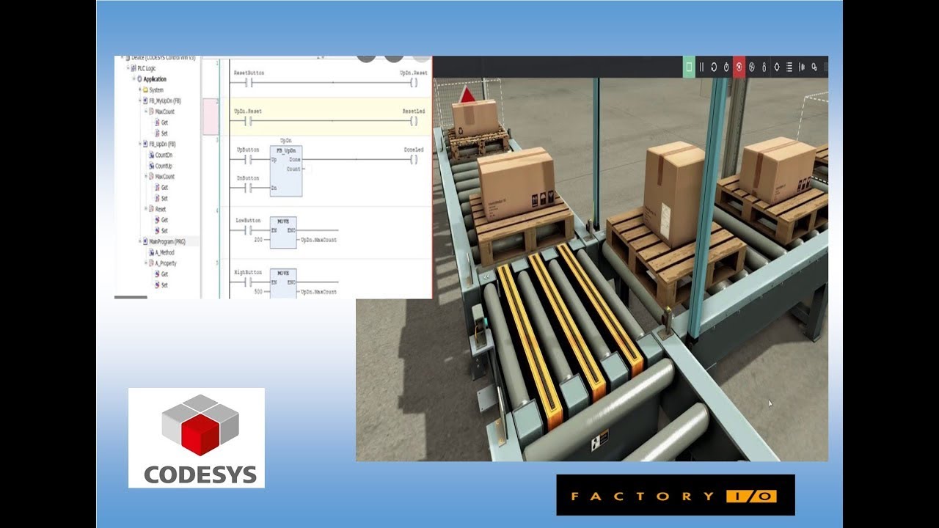The height and width of the screenshot is (528, 939).
Task: Click the diamond-shaped target icon in Factory I/O toolbar
Action: [777, 67]
